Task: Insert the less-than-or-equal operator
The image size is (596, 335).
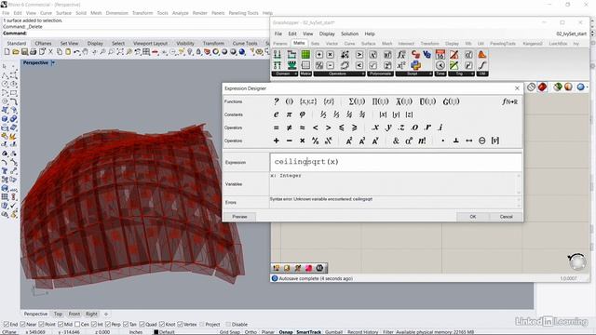Action: [342, 127]
